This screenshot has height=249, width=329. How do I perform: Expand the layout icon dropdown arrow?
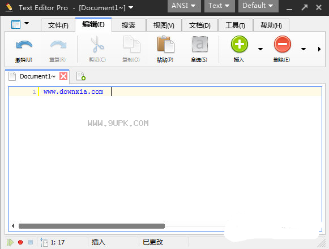point(27,23)
